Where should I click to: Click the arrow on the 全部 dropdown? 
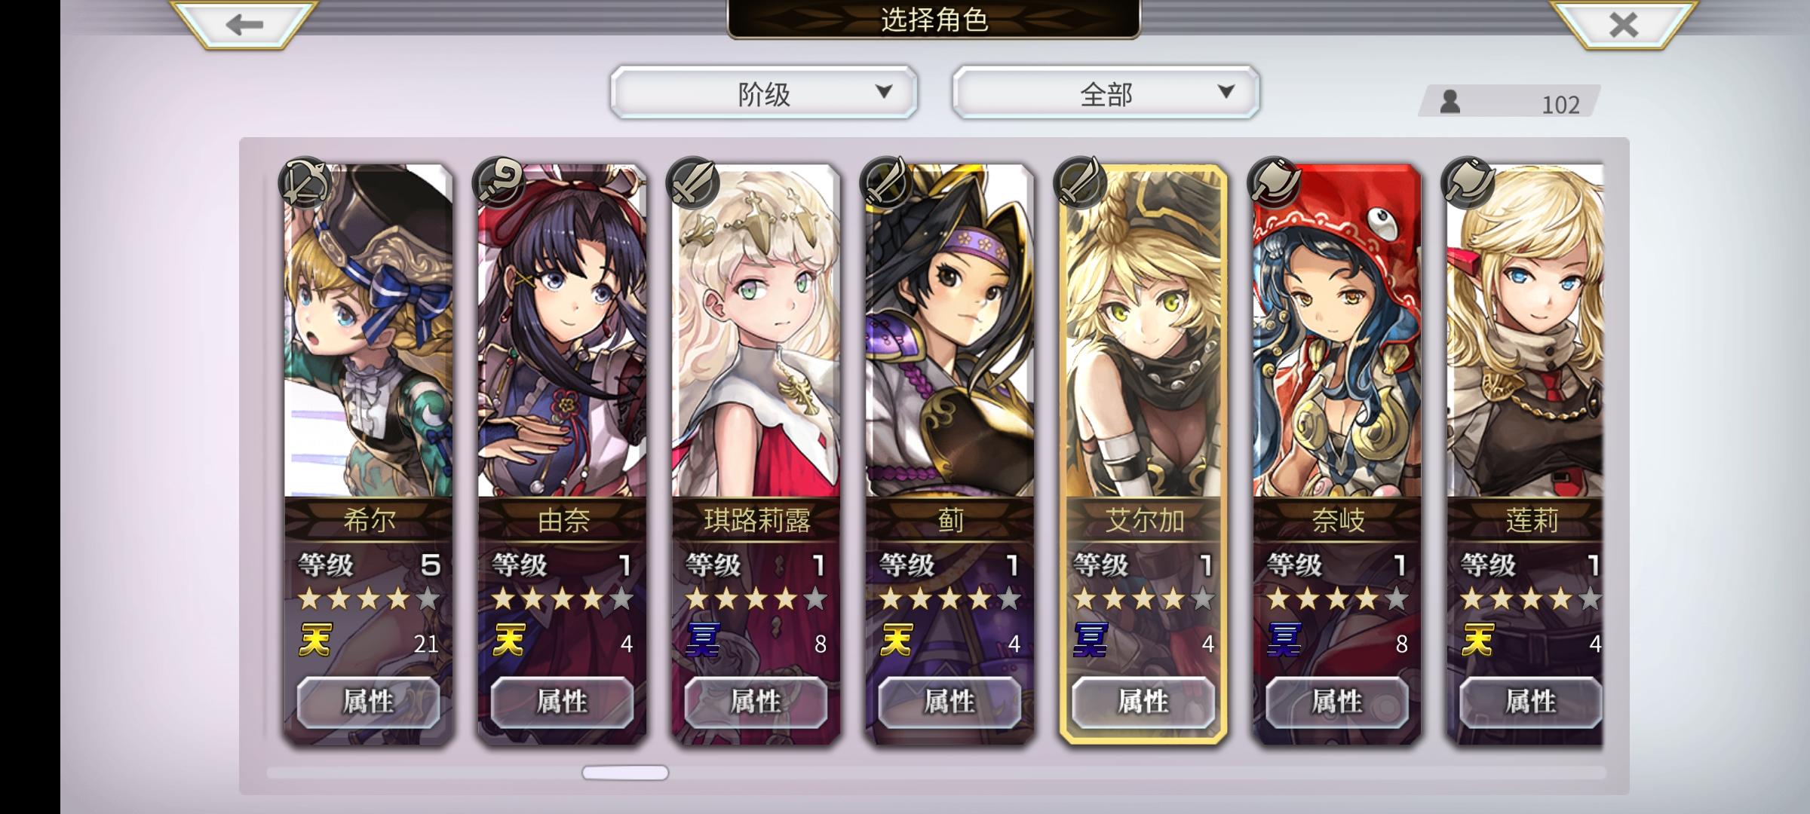pos(1226,92)
